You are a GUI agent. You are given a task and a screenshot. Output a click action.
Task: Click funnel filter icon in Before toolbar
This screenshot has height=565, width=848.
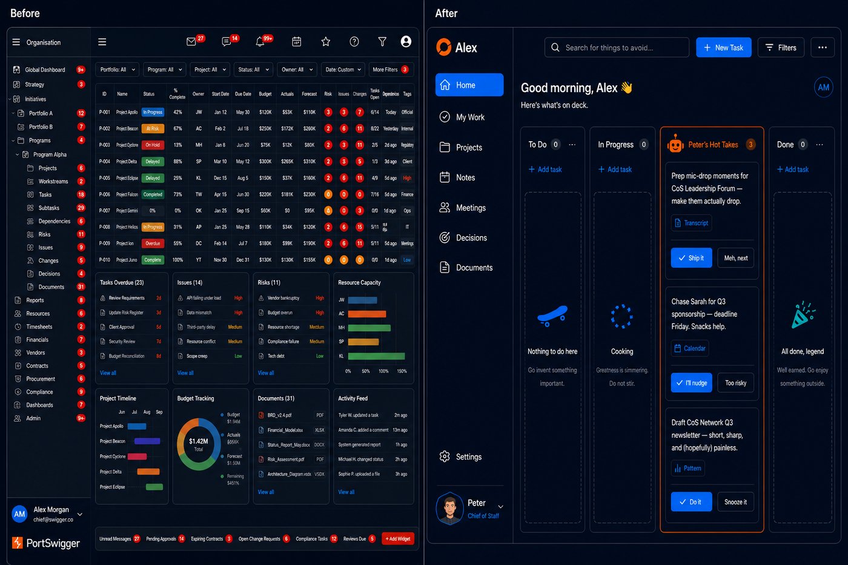pyautogui.click(x=382, y=42)
